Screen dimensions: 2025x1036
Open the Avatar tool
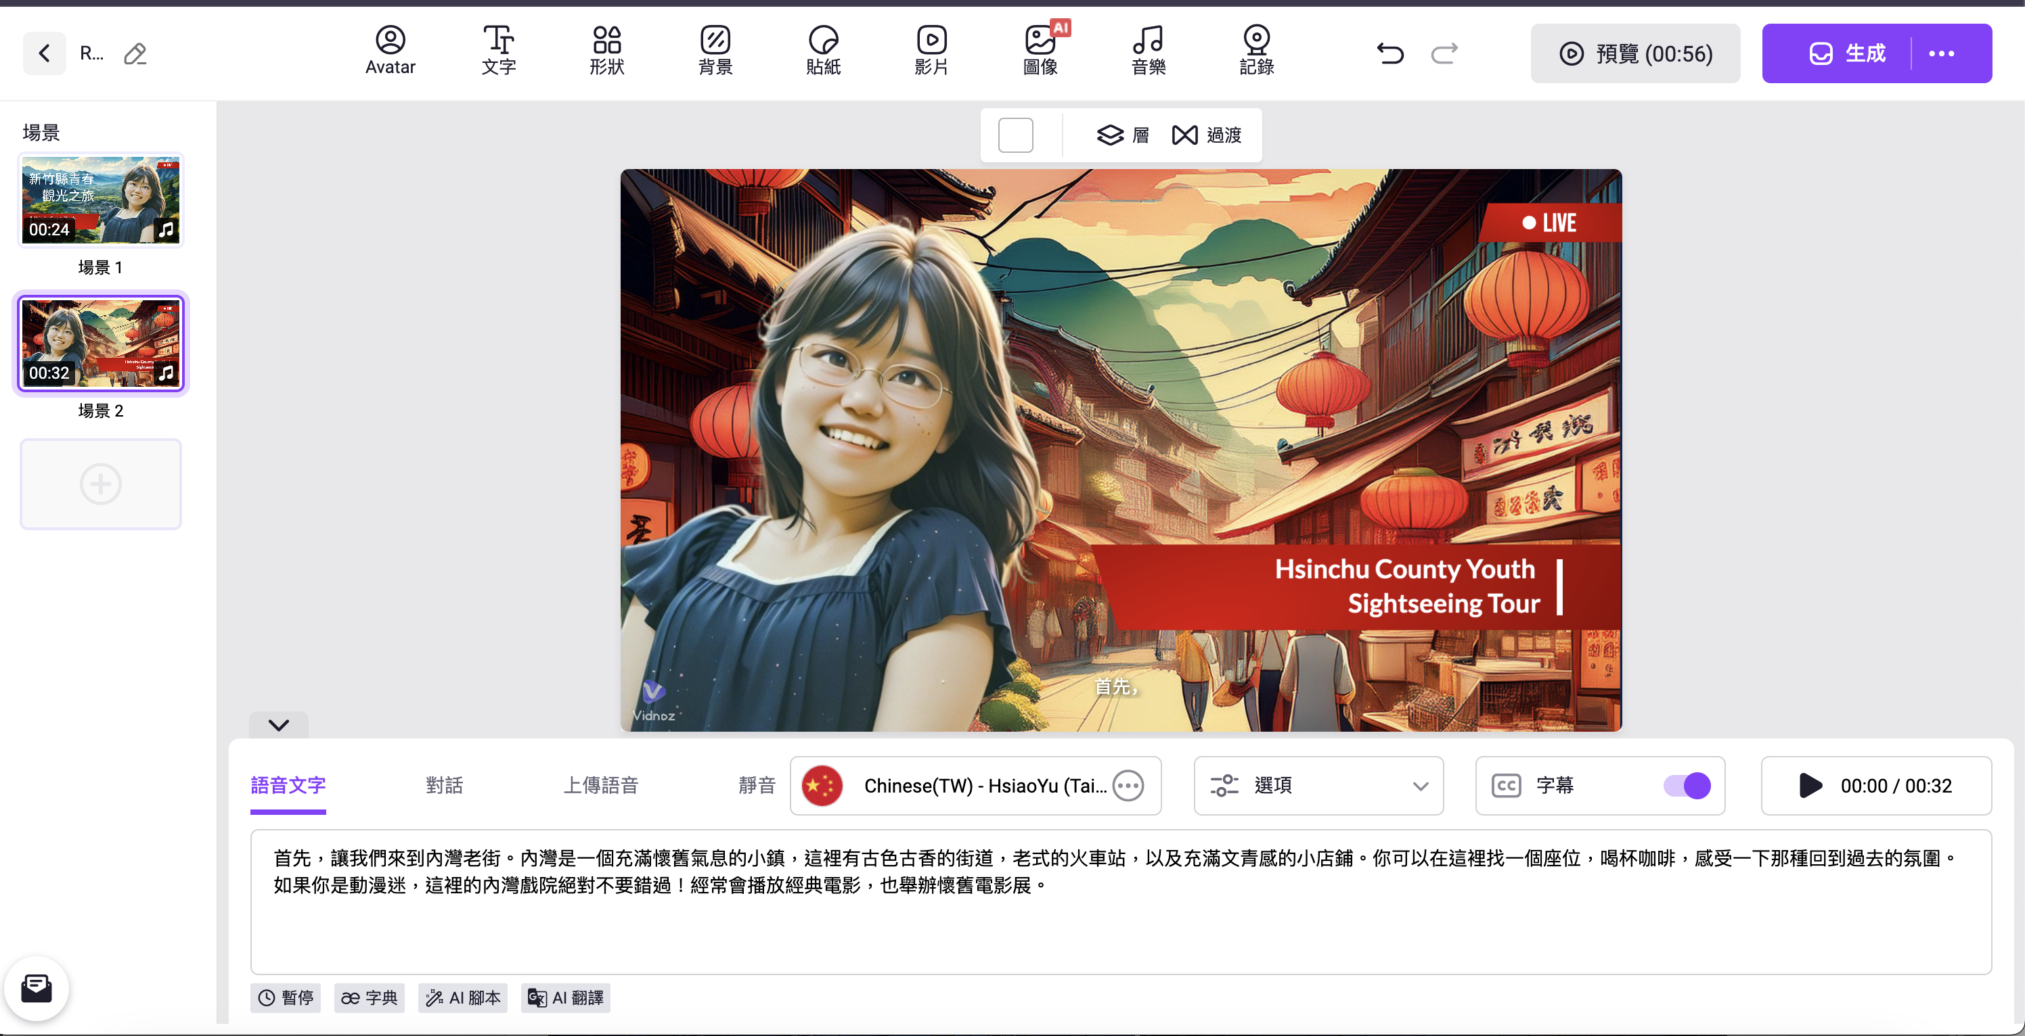coord(390,51)
